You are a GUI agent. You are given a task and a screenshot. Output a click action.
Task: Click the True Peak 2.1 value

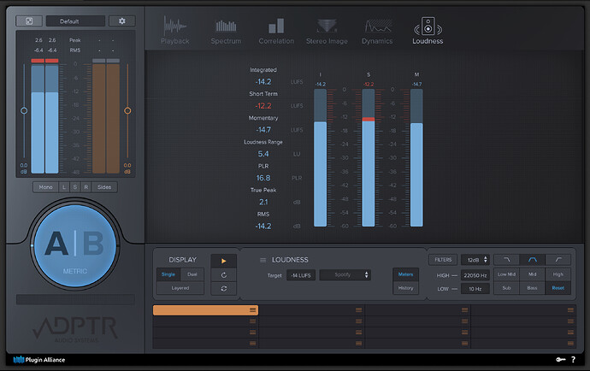click(x=263, y=202)
